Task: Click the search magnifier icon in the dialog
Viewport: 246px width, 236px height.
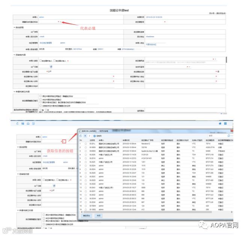Action: [229, 136]
